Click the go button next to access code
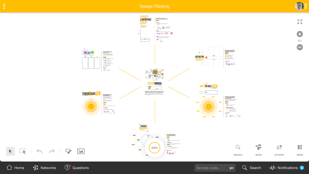 pyautogui.click(x=231, y=168)
